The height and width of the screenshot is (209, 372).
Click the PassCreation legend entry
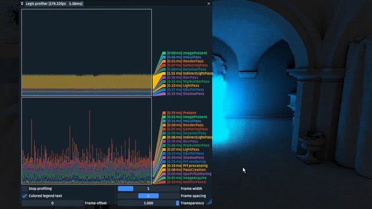coord(186,170)
